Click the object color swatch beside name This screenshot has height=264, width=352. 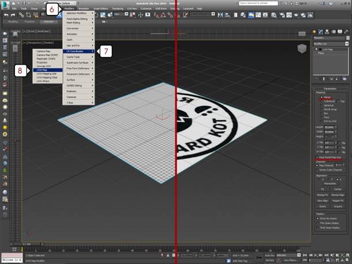[348, 38]
